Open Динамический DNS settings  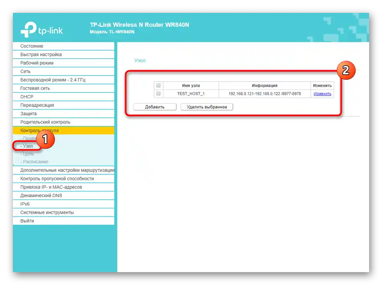pos(64,195)
